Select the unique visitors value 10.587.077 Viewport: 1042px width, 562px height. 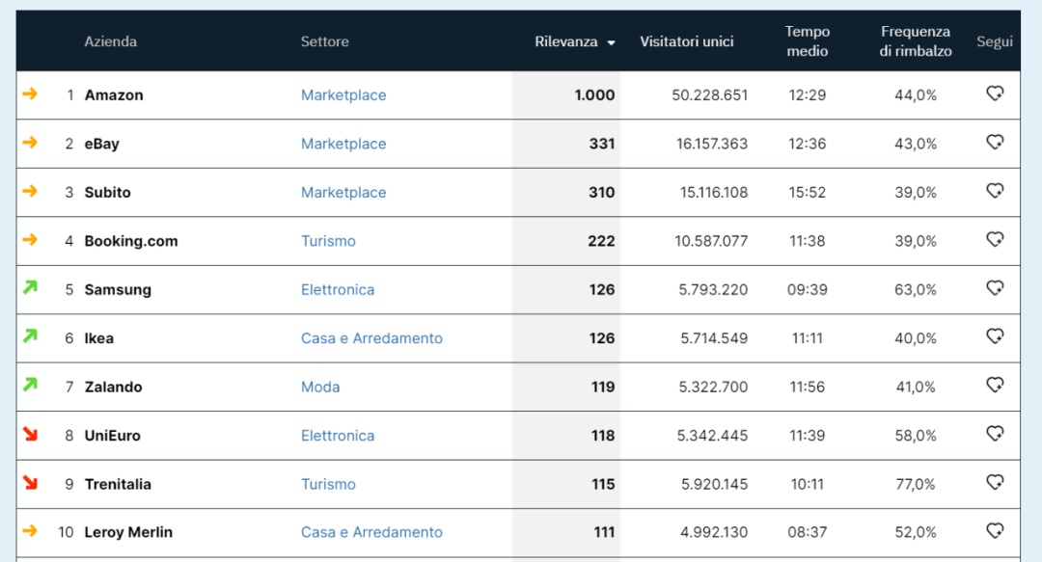(711, 240)
